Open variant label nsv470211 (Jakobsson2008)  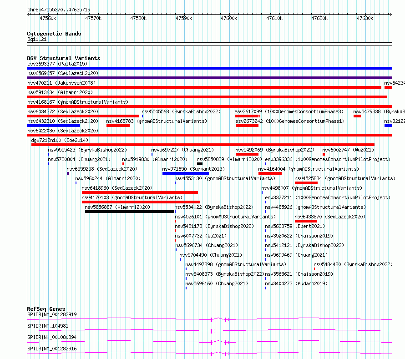click(61, 83)
